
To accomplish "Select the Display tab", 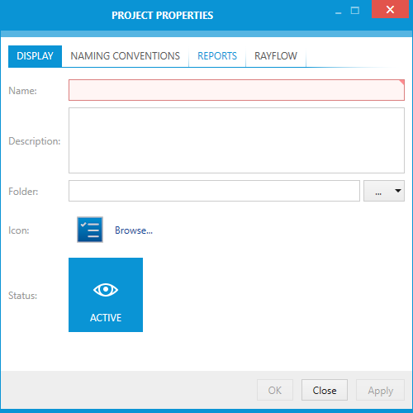I will click(x=35, y=56).
